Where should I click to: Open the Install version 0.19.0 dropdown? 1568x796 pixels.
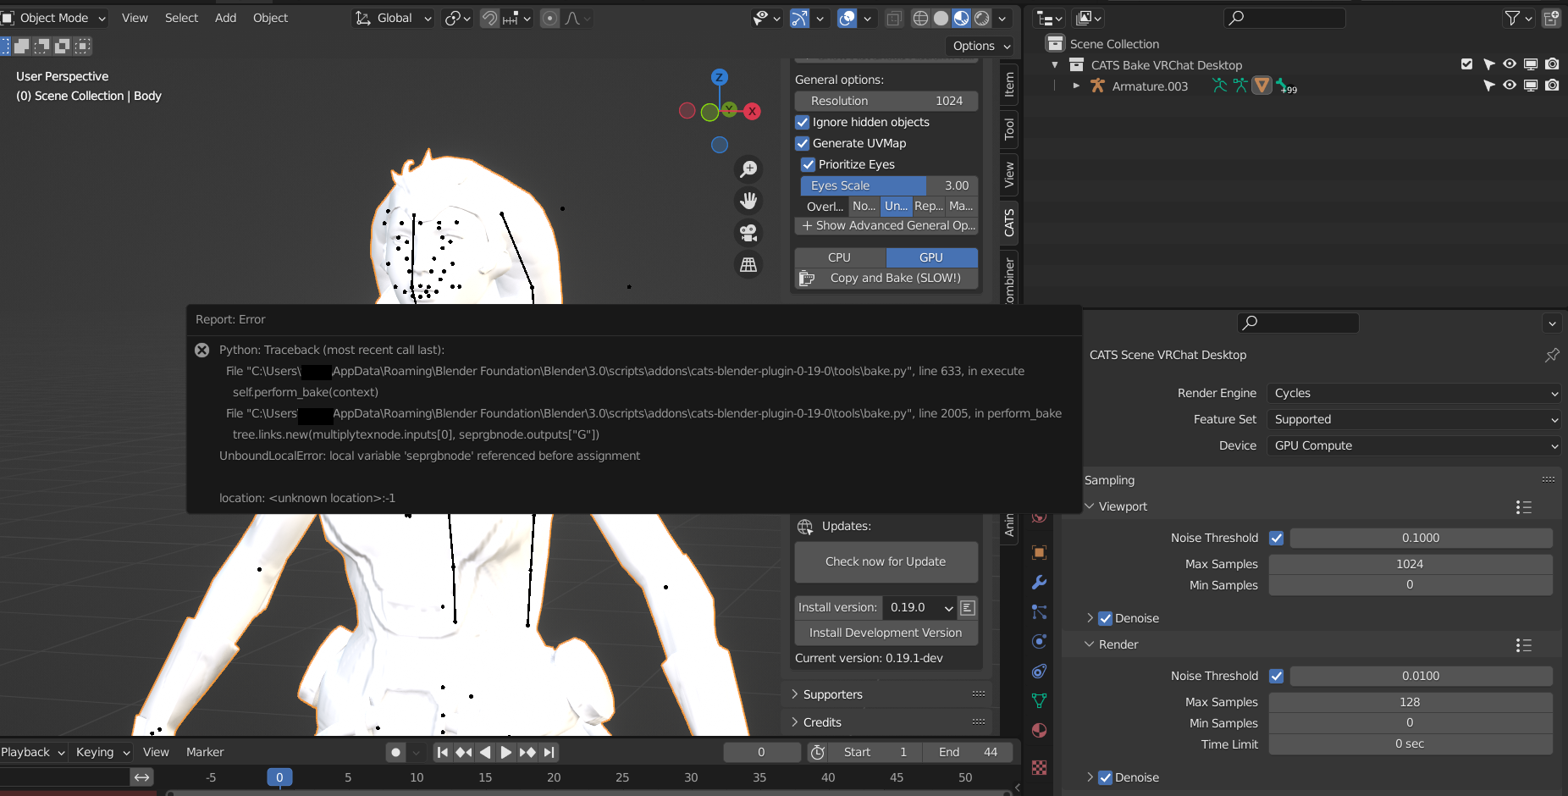coord(920,607)
